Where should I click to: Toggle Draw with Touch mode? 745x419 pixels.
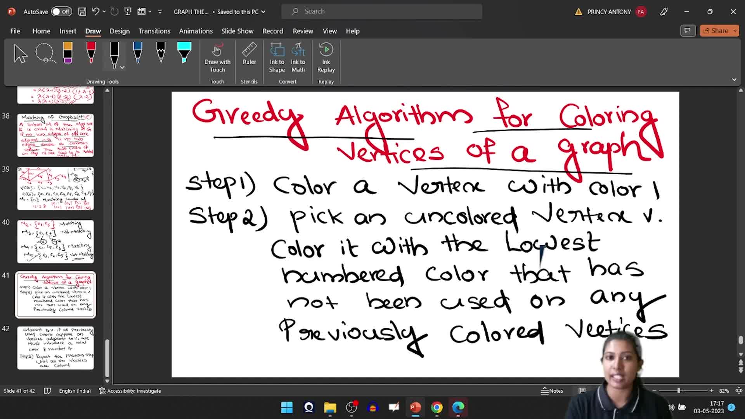(217, 57)
